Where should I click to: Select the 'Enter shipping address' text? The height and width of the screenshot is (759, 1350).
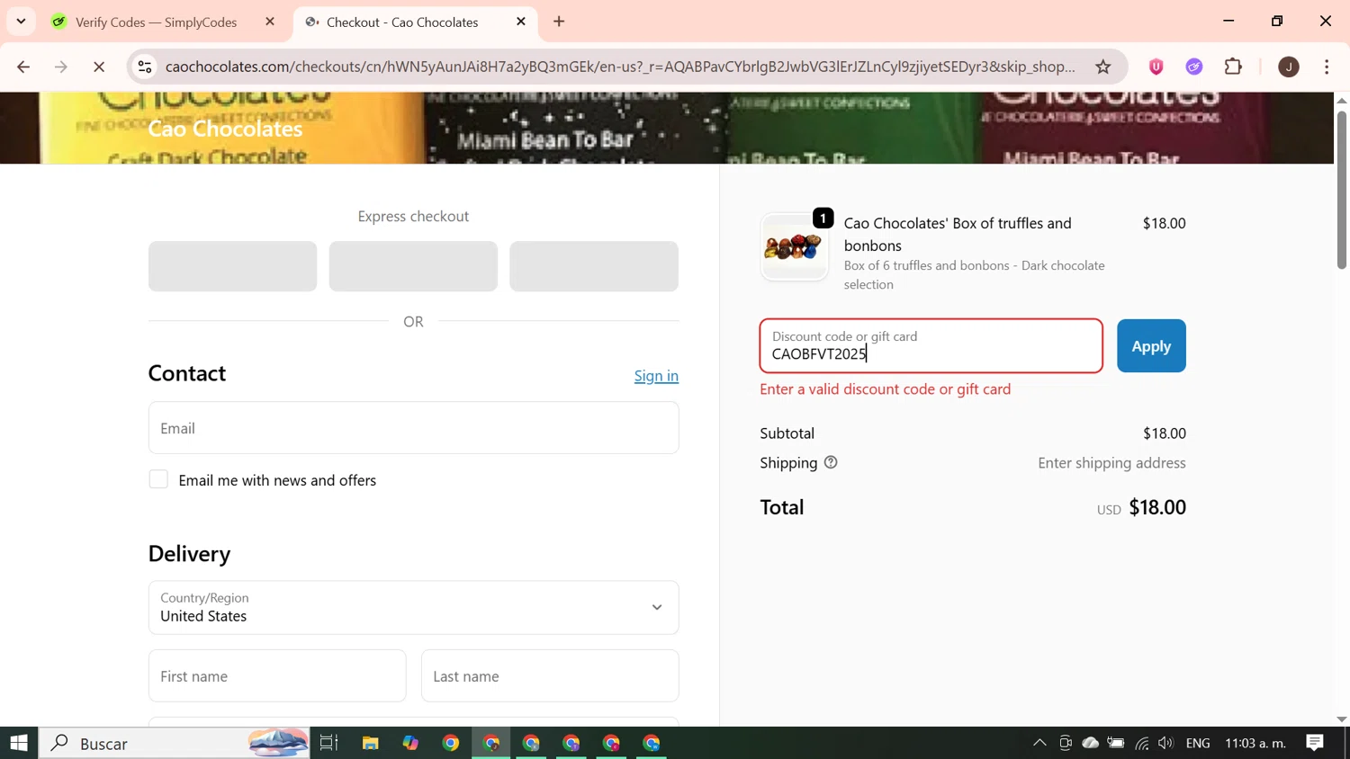(1111, 463)
